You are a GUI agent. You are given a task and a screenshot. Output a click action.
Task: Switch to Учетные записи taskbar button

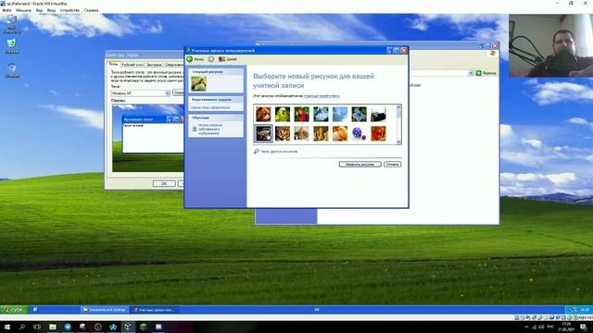155,310
